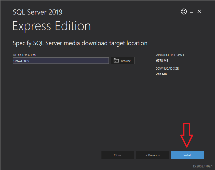215x170 pixels.
Task: Go back with the Previous button
Action: click(x=152, y=155)
